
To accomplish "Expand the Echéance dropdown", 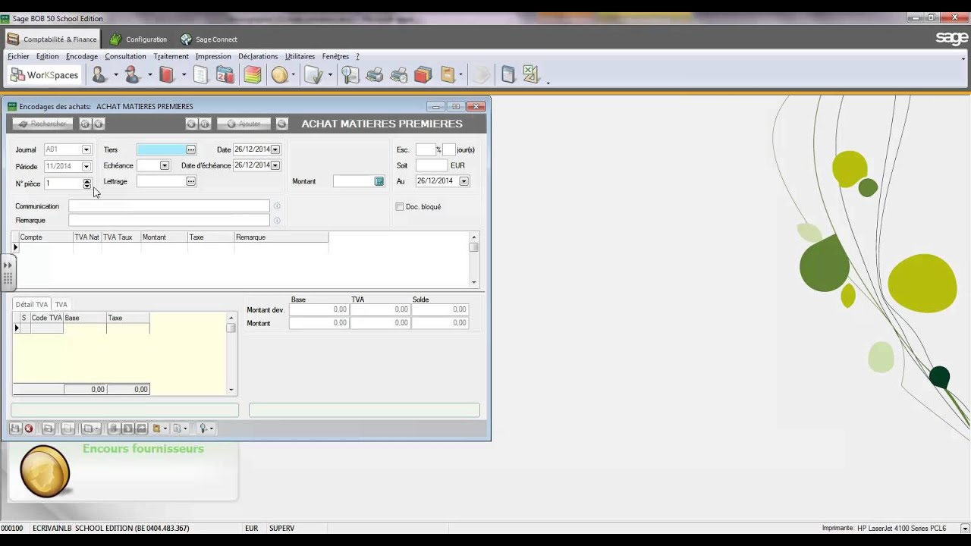I will (165, 165).
